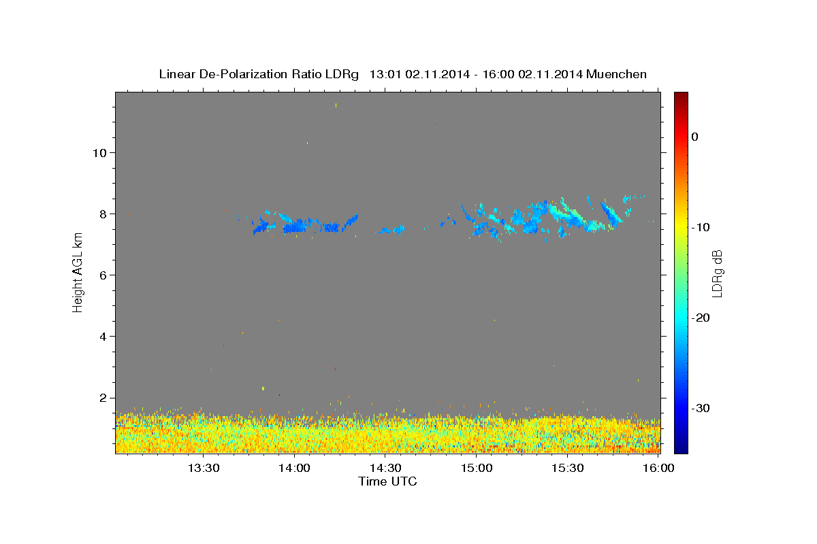Click the 16:00 time tick label
This screenshot has height=544, width=817.
tap(659, 468)
